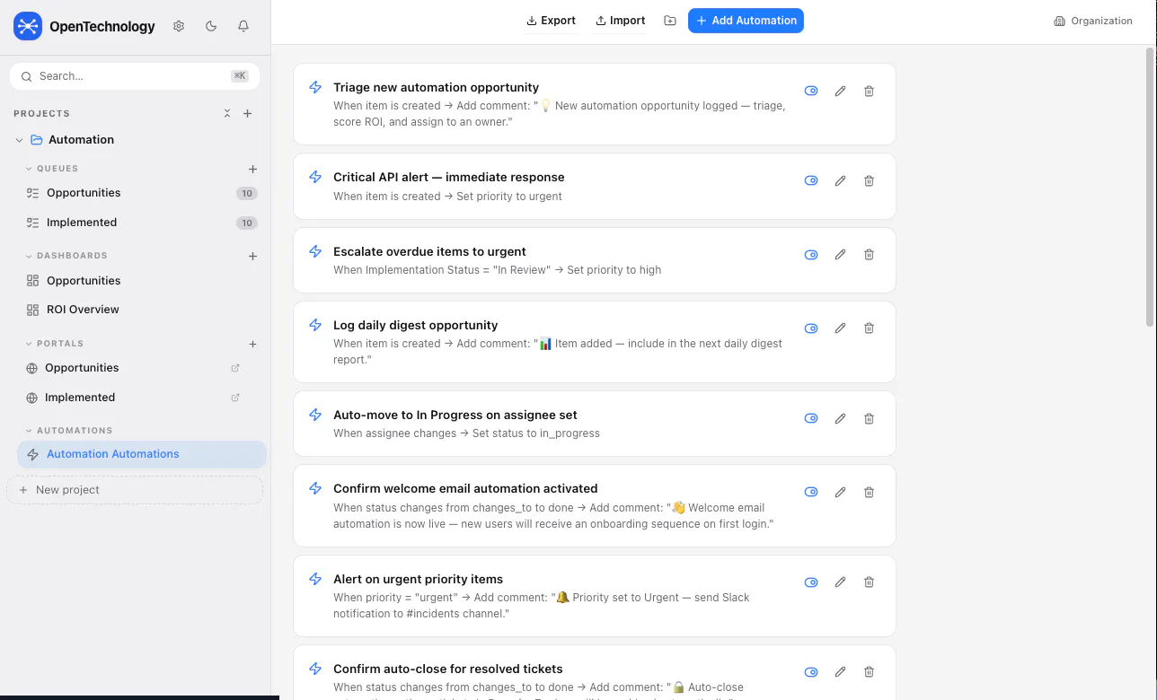Screen dimensions: 1157x700
Task: Toggle Alert on urgent priority items
Action: click(x=811, y=582)
